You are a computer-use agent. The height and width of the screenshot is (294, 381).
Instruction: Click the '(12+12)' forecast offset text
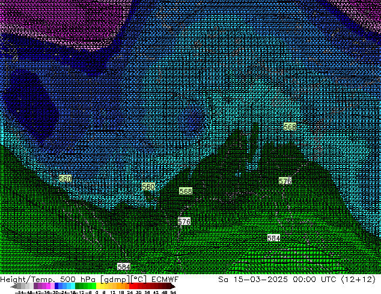click(359, 280)
